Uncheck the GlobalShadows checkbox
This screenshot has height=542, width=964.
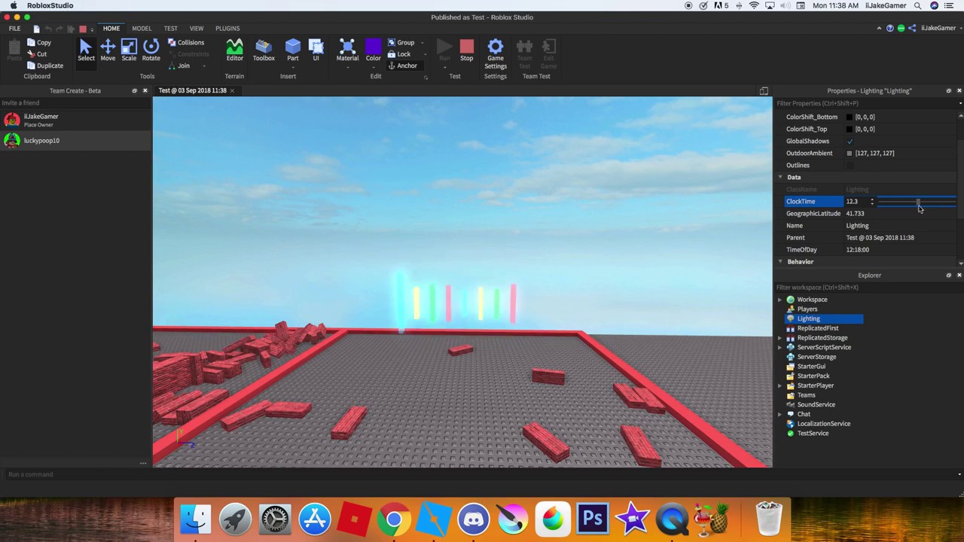(x=850, y=142)
